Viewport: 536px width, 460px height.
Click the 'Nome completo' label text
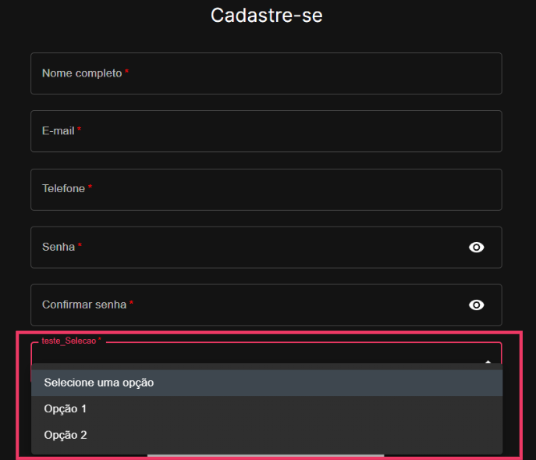click(x=82, y=73)
